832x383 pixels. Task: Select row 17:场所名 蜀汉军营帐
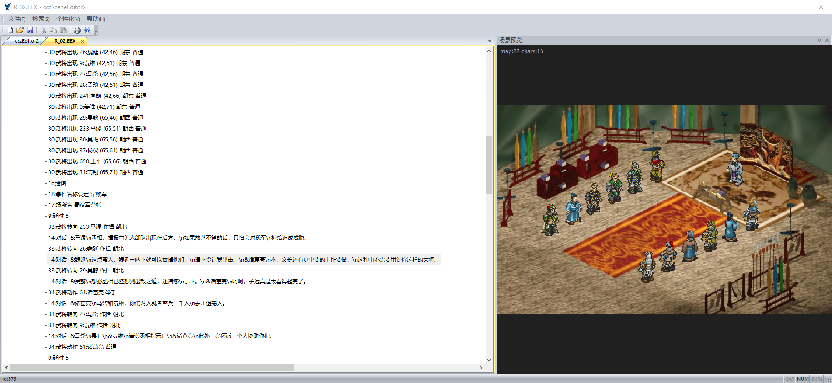tap(75, 205)
